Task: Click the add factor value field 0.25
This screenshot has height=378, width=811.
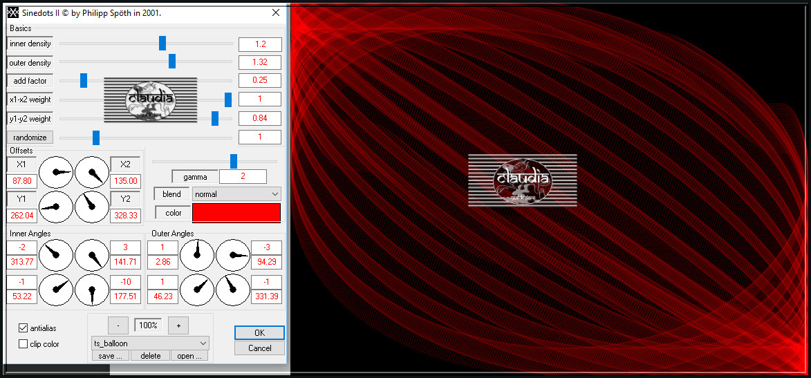Action: point(260,81)
